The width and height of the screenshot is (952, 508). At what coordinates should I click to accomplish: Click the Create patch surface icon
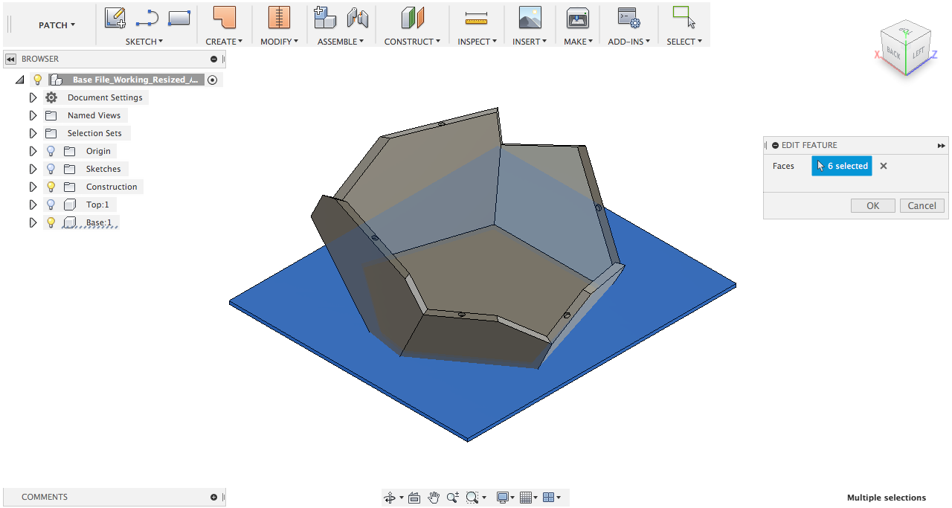(224, 18)
